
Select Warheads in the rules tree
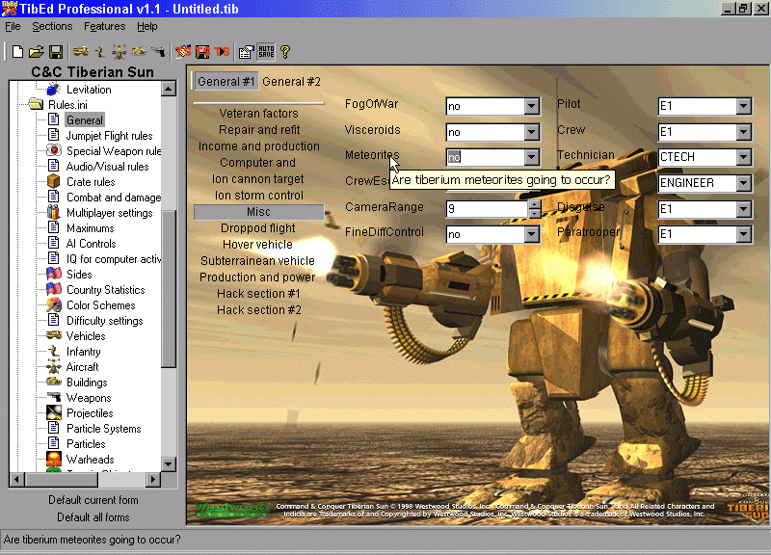(90, 460)
